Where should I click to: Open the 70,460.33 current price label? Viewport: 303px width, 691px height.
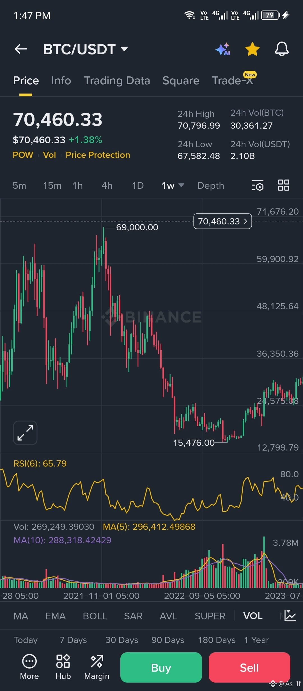[222, 221]
